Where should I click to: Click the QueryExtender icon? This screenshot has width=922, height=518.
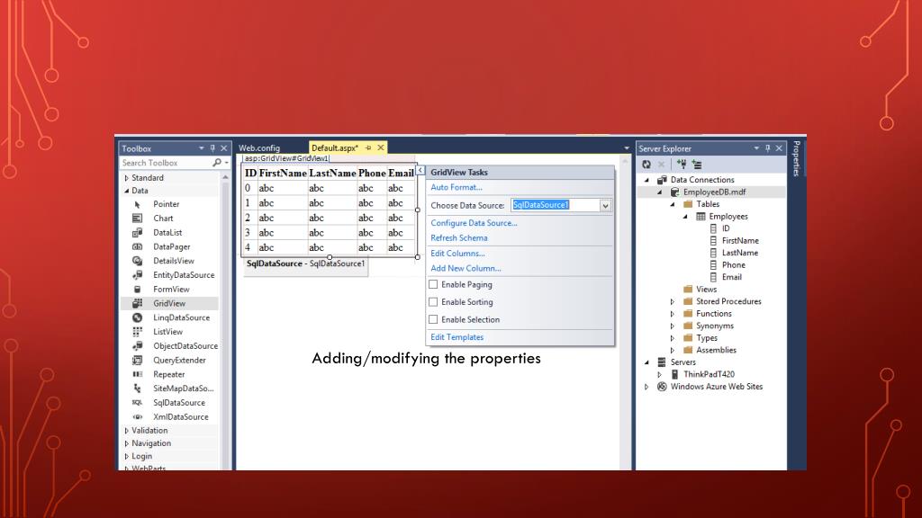tap(137, 360)
